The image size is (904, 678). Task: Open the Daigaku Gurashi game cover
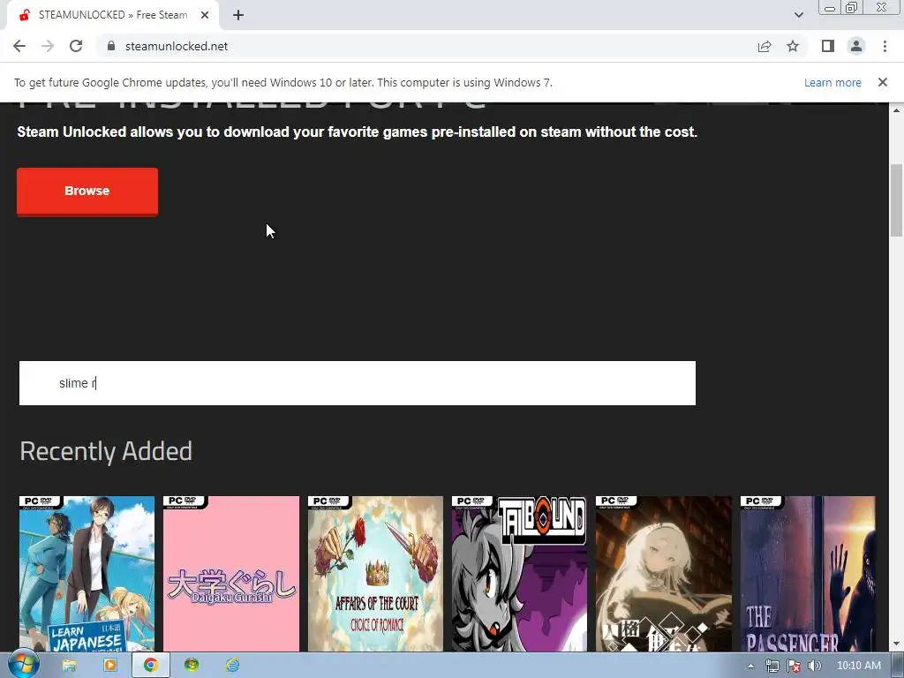point(231,574)
